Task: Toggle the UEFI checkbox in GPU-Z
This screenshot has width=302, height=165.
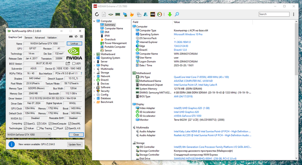Action: click(74, 63)
